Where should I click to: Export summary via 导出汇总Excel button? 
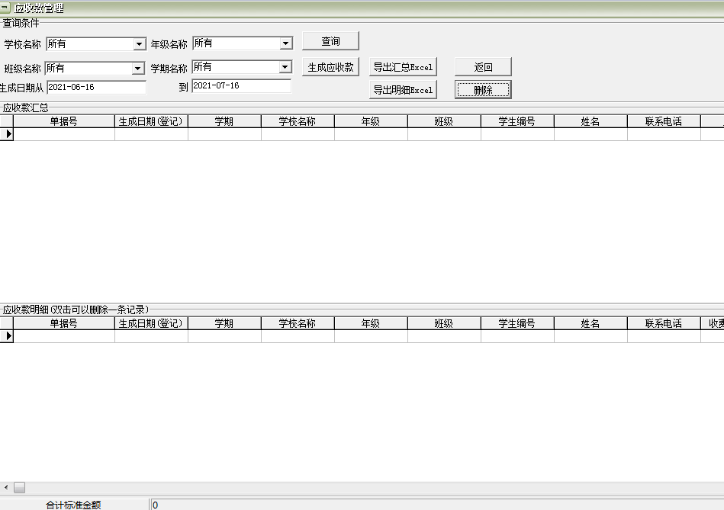tap(403, 67)
